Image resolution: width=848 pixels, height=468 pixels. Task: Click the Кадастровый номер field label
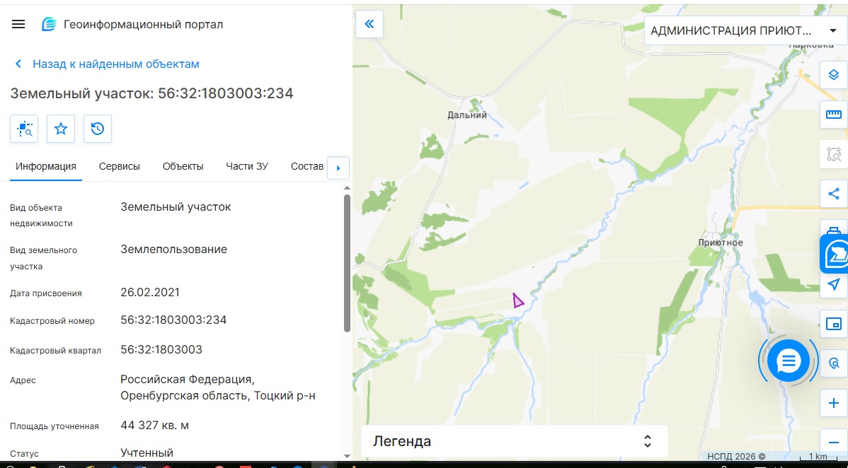coord(52,321)
